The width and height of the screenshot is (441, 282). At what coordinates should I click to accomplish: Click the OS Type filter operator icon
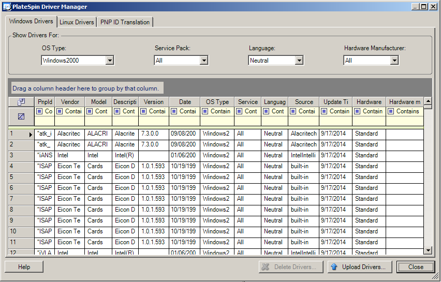(x=205, y=111)
